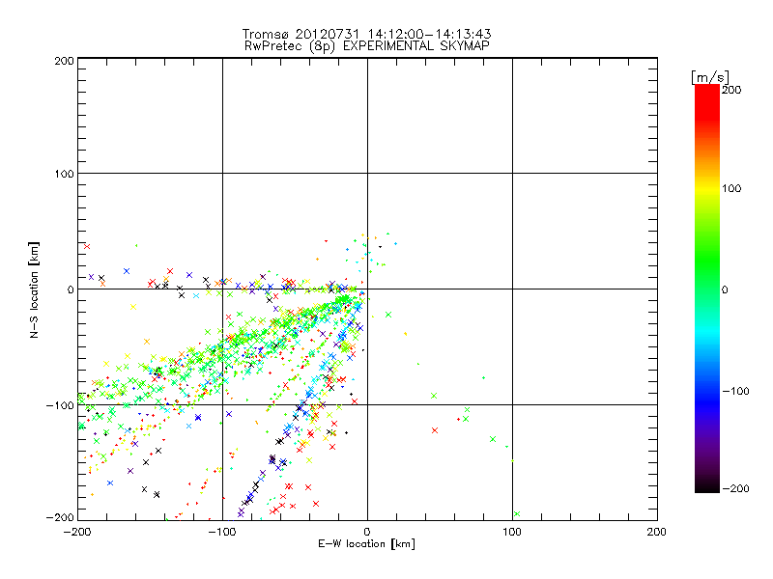773x579 pixels.
Task: Select the 'N-S location [km]' axis label
Action: [34, 289]
